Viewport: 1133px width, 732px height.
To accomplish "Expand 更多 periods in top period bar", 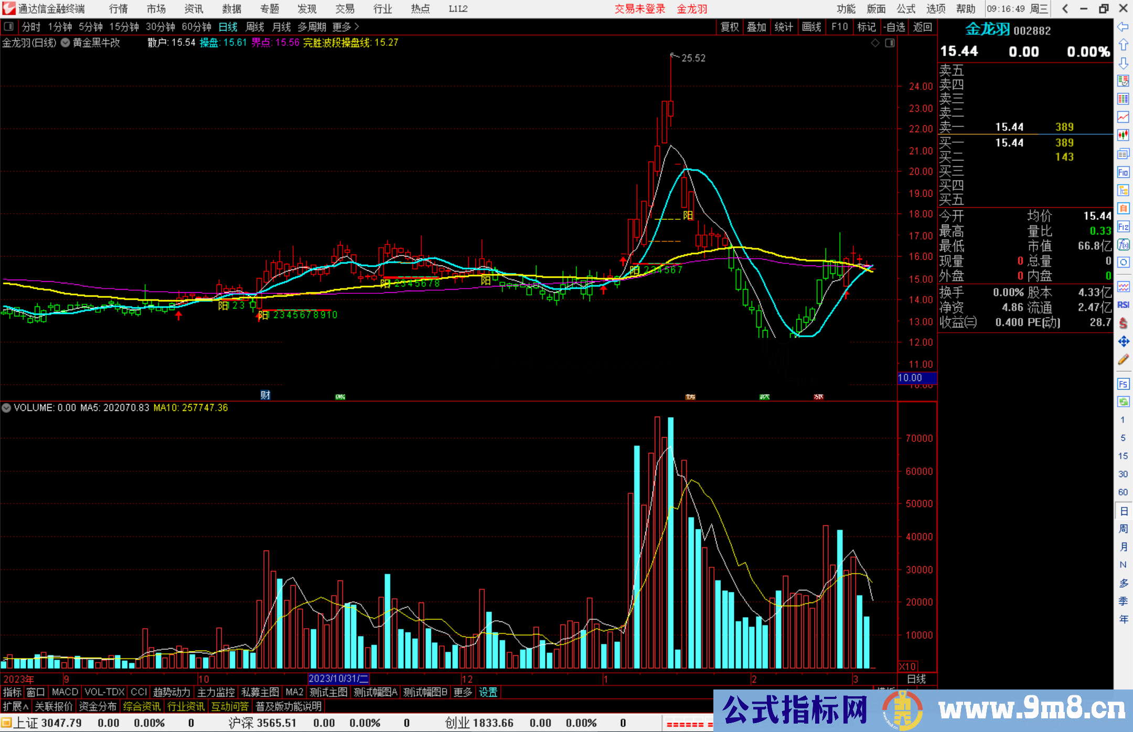I will [346, 27].
